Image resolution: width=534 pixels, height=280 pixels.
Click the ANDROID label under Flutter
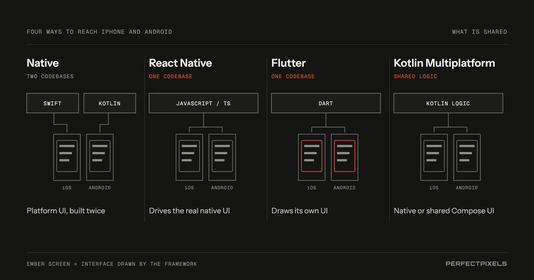tap(344, 188)
